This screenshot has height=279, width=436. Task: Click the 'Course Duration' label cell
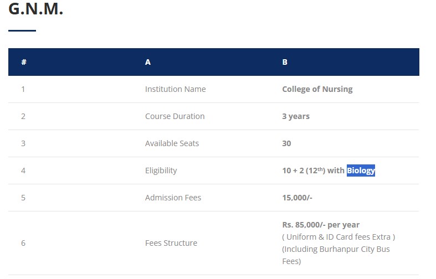[175, 116]
